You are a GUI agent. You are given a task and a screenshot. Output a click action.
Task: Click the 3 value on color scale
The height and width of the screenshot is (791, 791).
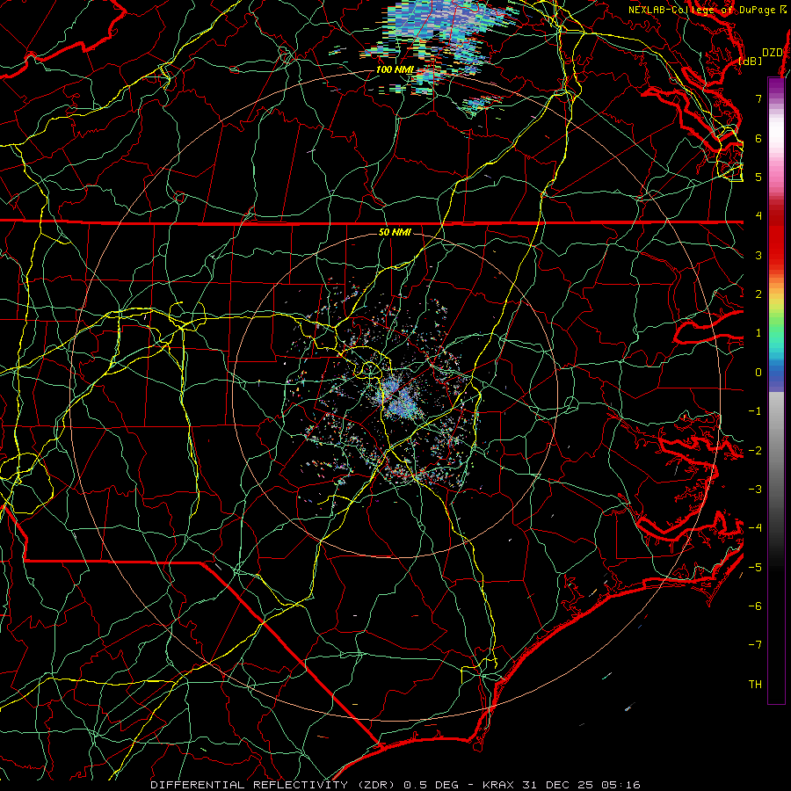tap(758, 255)
